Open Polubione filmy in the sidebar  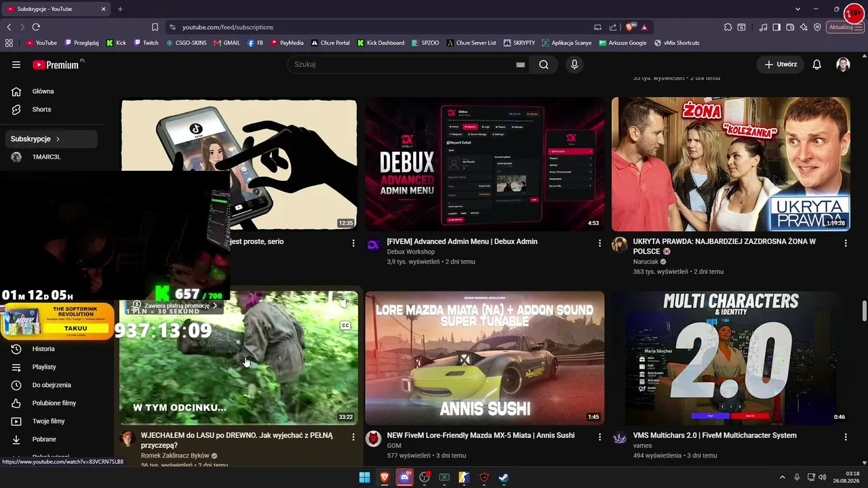[54, 403]
